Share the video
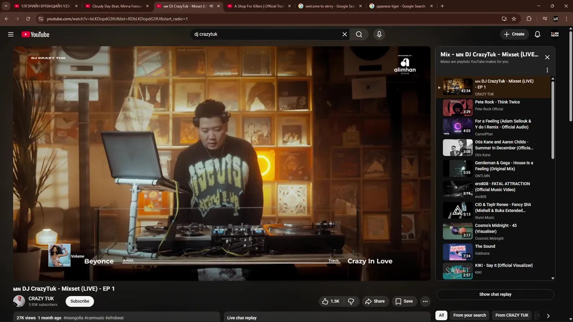Image resolution: width=573 pixels, height=322 pixels. (375, 301)
